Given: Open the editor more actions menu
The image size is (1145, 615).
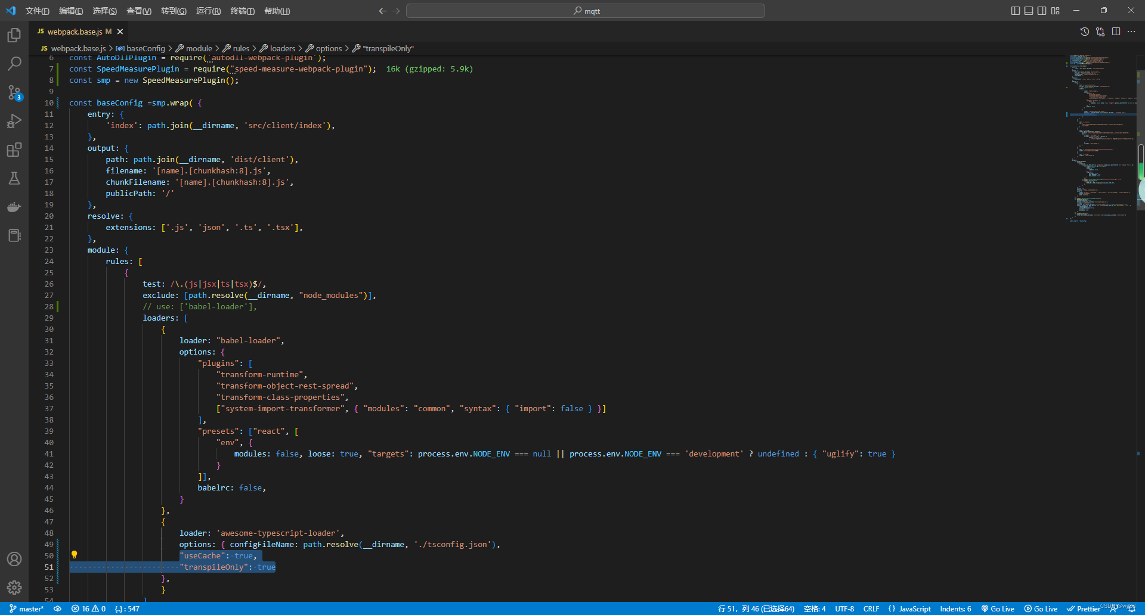Looking at the screenshot, I should click(1132, 32).
